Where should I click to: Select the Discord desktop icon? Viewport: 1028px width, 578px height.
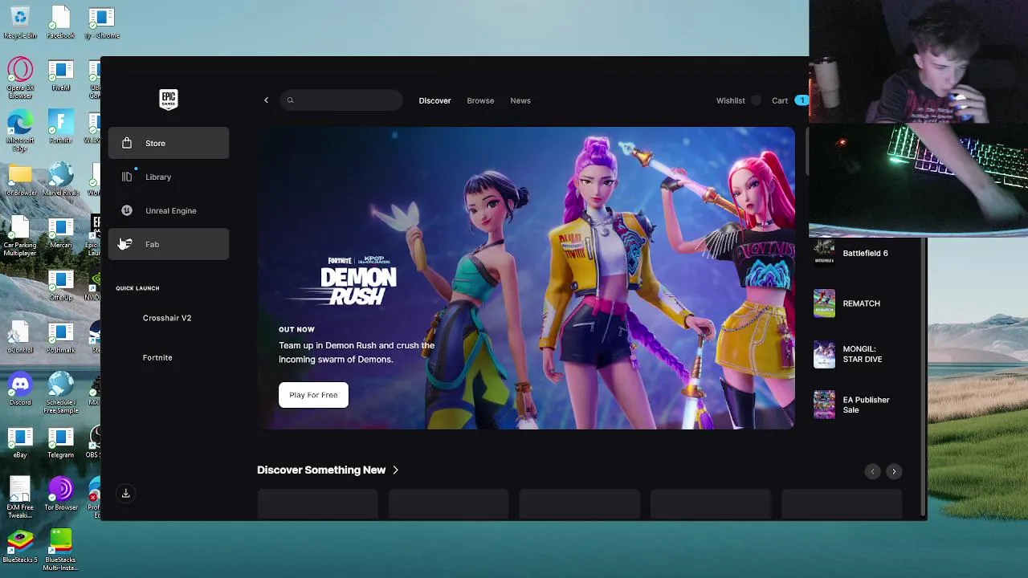(x=20, y=389)
